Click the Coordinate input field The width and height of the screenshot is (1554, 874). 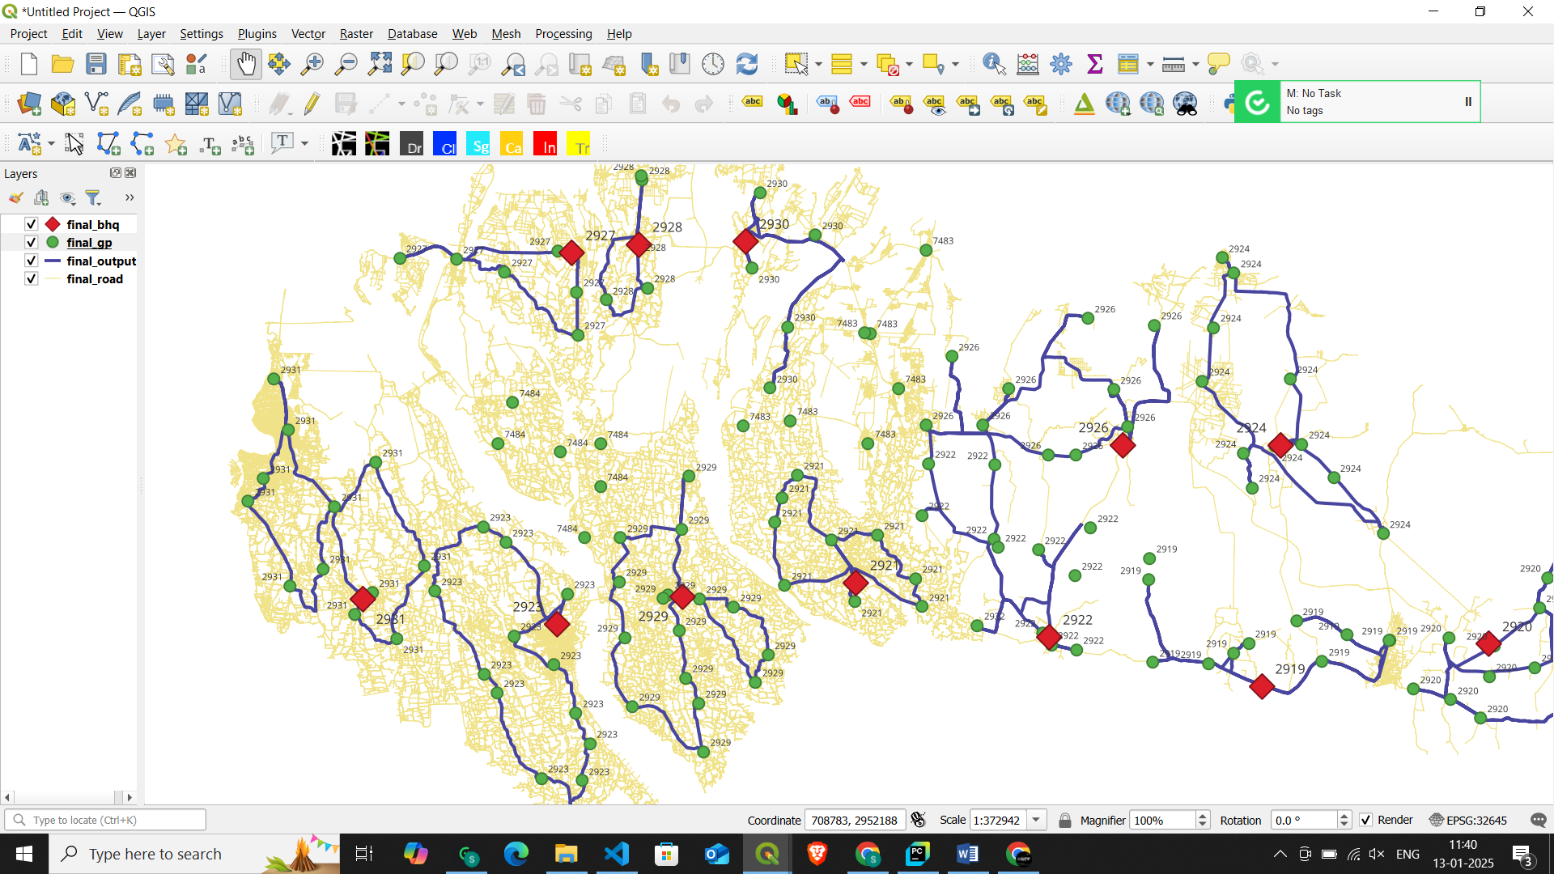click(854, 820)
